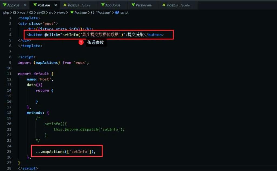This screenshot has width=277, height=171.
Task: Click export default on line 11
Action: pos(33,74)
